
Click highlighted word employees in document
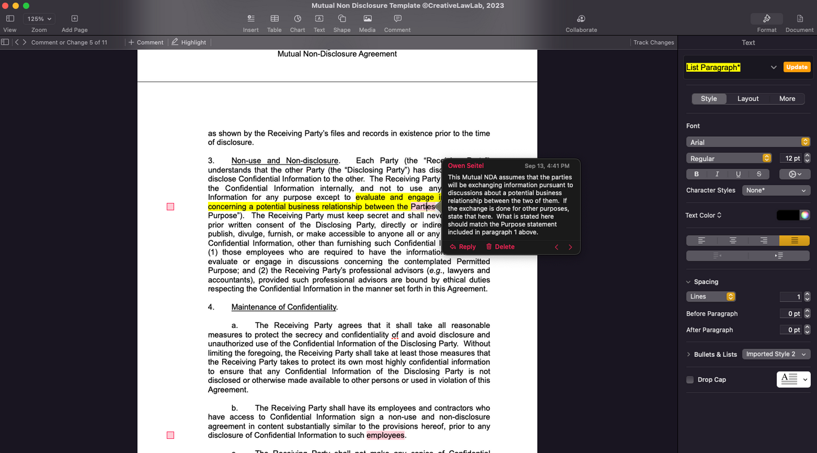(x=386, y=435)
